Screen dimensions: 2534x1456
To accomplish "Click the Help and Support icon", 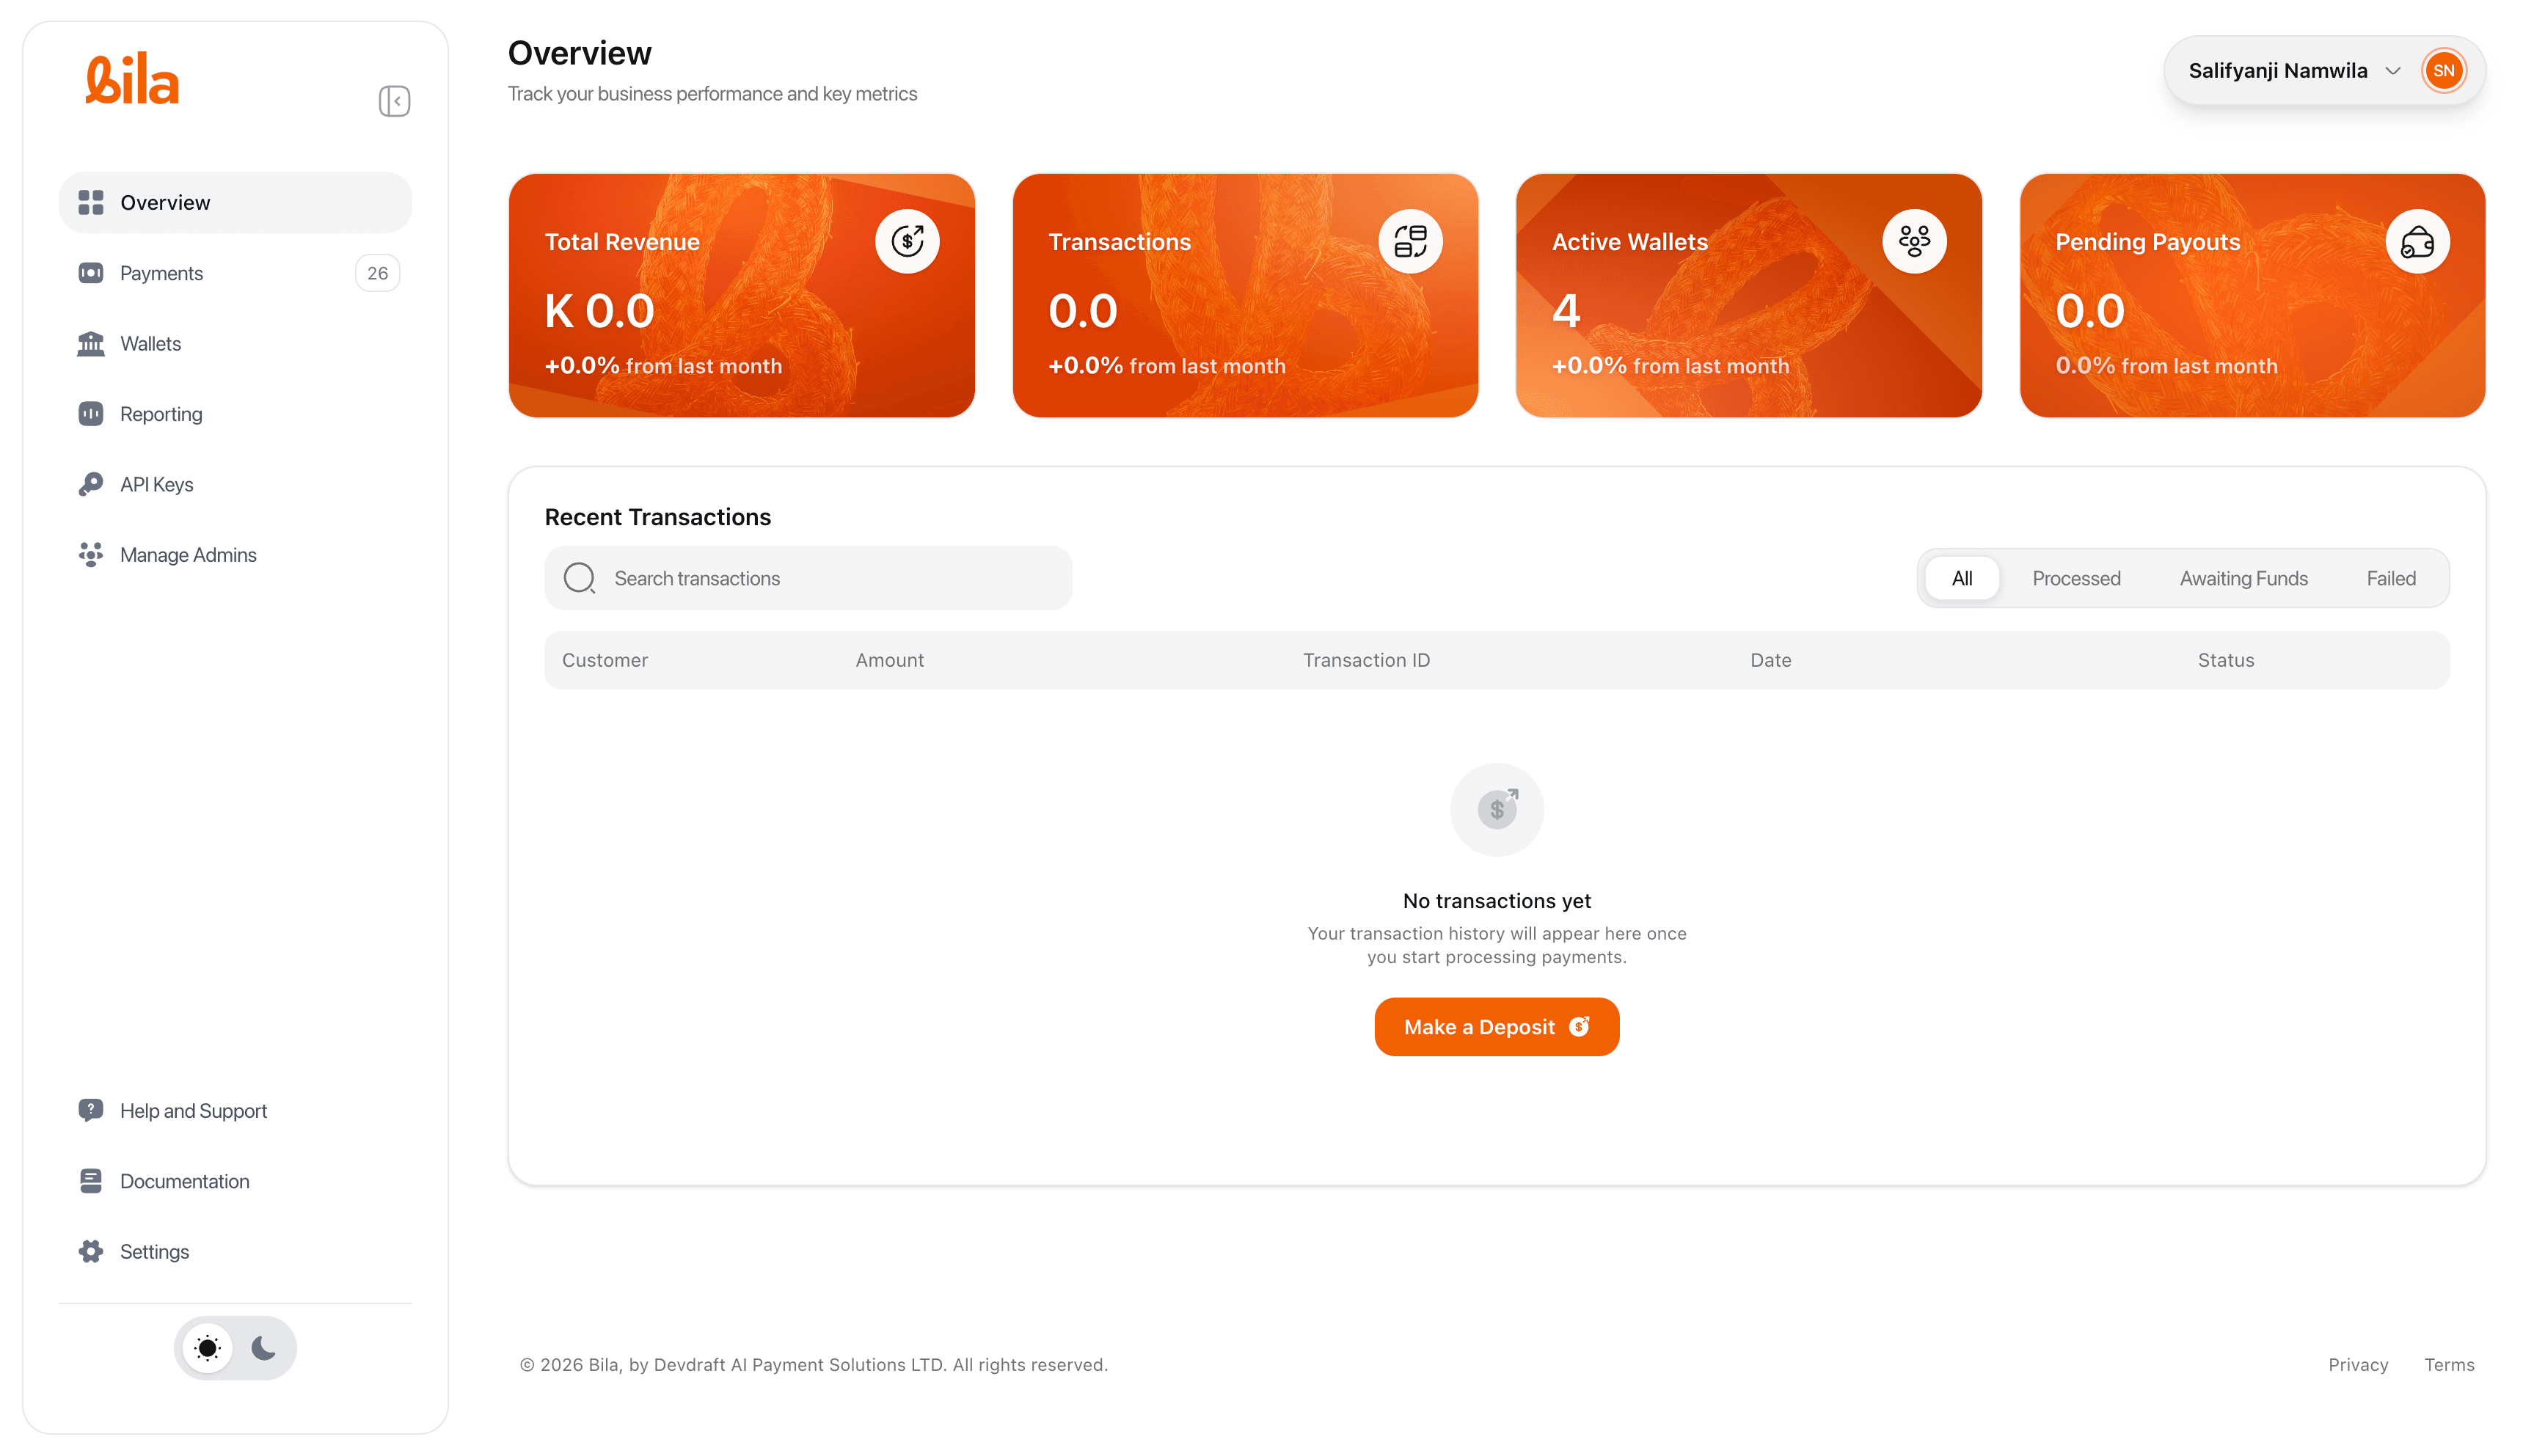I will pos(91,1110).
